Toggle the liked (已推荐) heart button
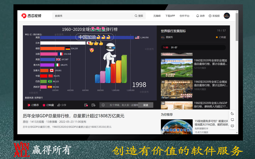This screenshot has height=159, width=255. point(33,105)
